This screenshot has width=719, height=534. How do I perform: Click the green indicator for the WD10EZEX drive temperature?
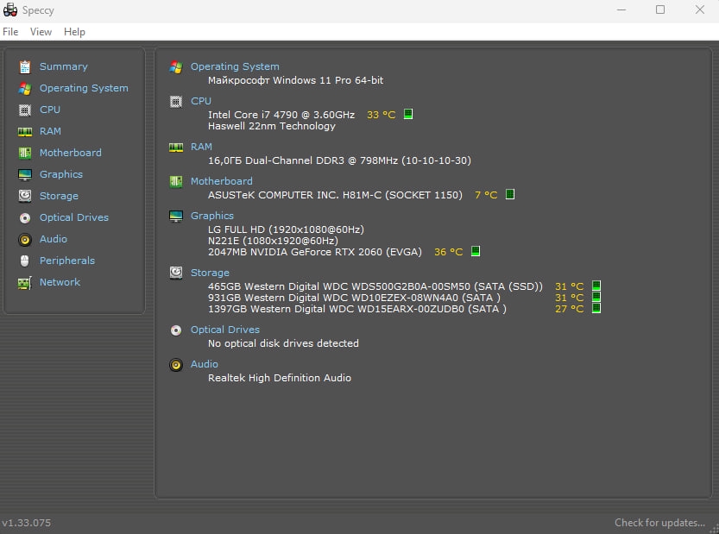point(596,297)
